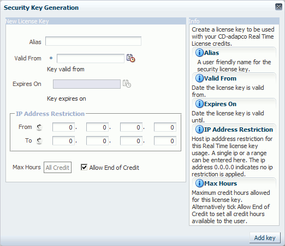Close the Security Key Generation dialog
This screenshot has width=285, height=246.
click(x=278, y=7)
